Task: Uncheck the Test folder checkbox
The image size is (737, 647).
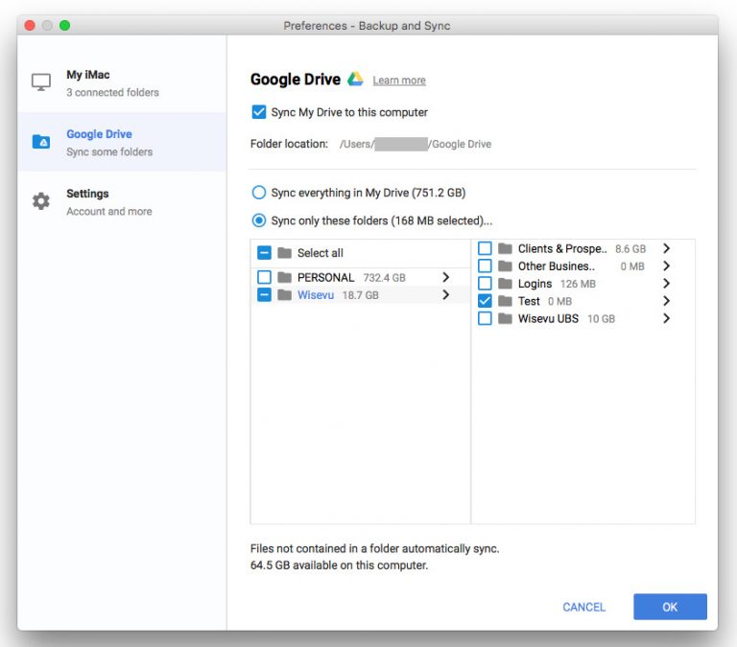Action: [x=485, y=301]
